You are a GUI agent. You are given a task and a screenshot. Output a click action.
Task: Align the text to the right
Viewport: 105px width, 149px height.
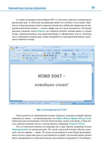[50, 56]
